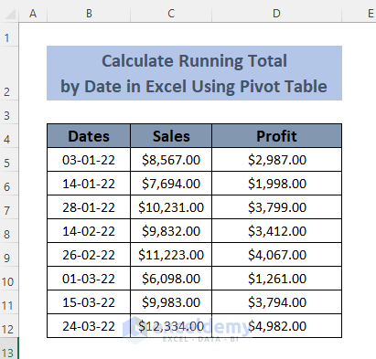Click sales value $9,832.00

click(x=171, y=231)
